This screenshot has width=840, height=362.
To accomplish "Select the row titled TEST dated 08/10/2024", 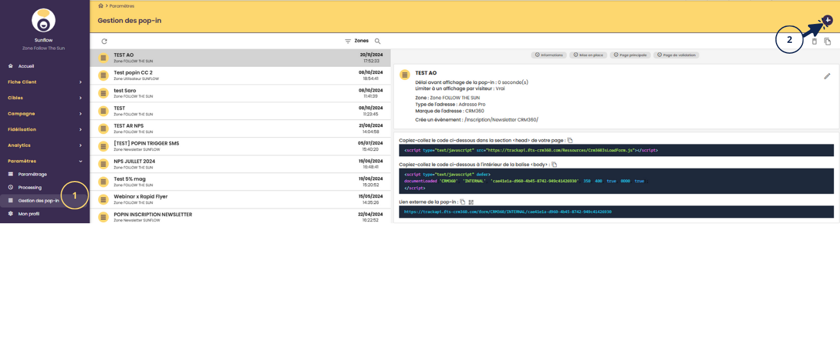I will tap(240, 111).
